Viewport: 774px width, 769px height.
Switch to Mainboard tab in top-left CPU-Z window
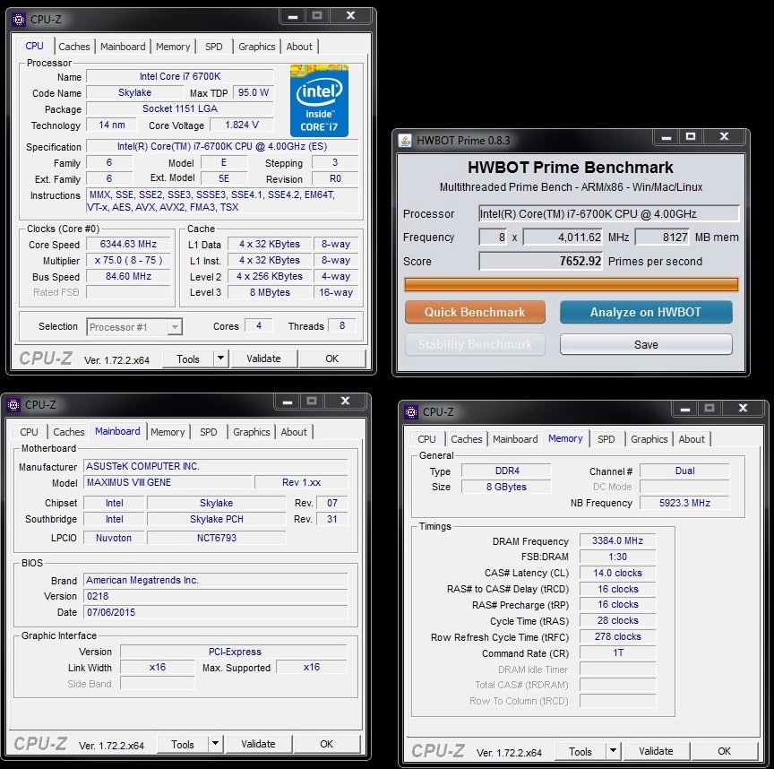tap(123, 47)
